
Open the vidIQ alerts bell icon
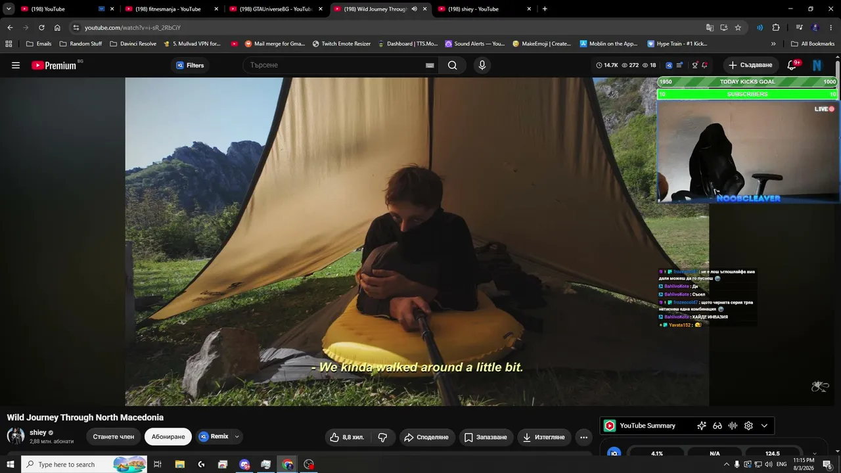tap(704, 65)
